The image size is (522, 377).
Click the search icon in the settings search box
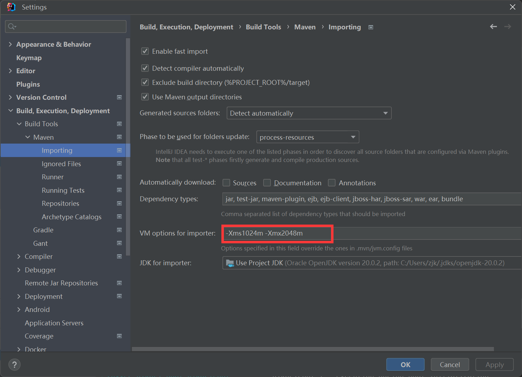pyautogui.click(x=12, y=27)
